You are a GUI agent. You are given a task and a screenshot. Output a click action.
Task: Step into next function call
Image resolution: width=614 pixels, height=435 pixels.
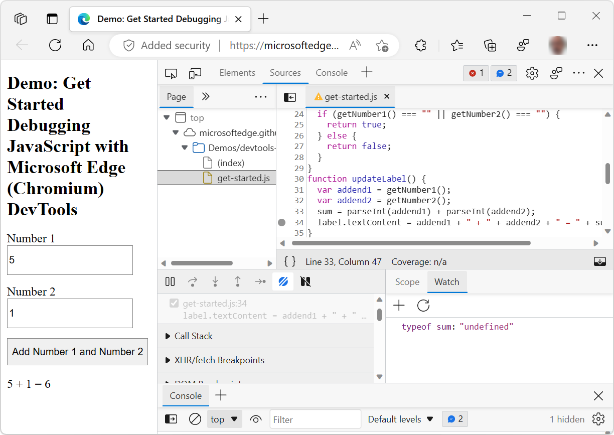pos(215,281)
